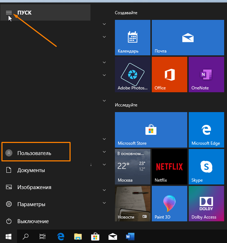
Task: Click the Выключение power icon
Action: pyautogui.click(x=9, y=221)
